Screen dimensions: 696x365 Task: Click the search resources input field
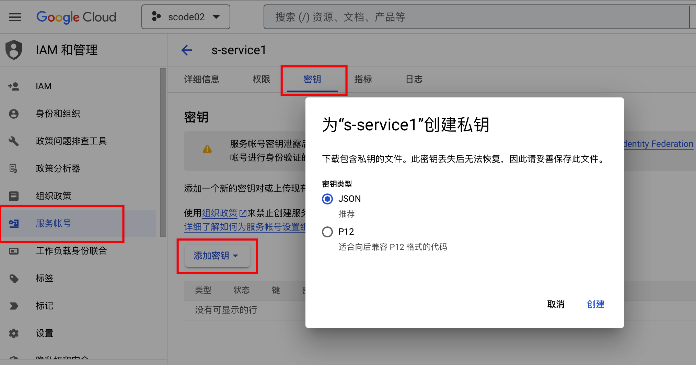[x=476, y=17]
